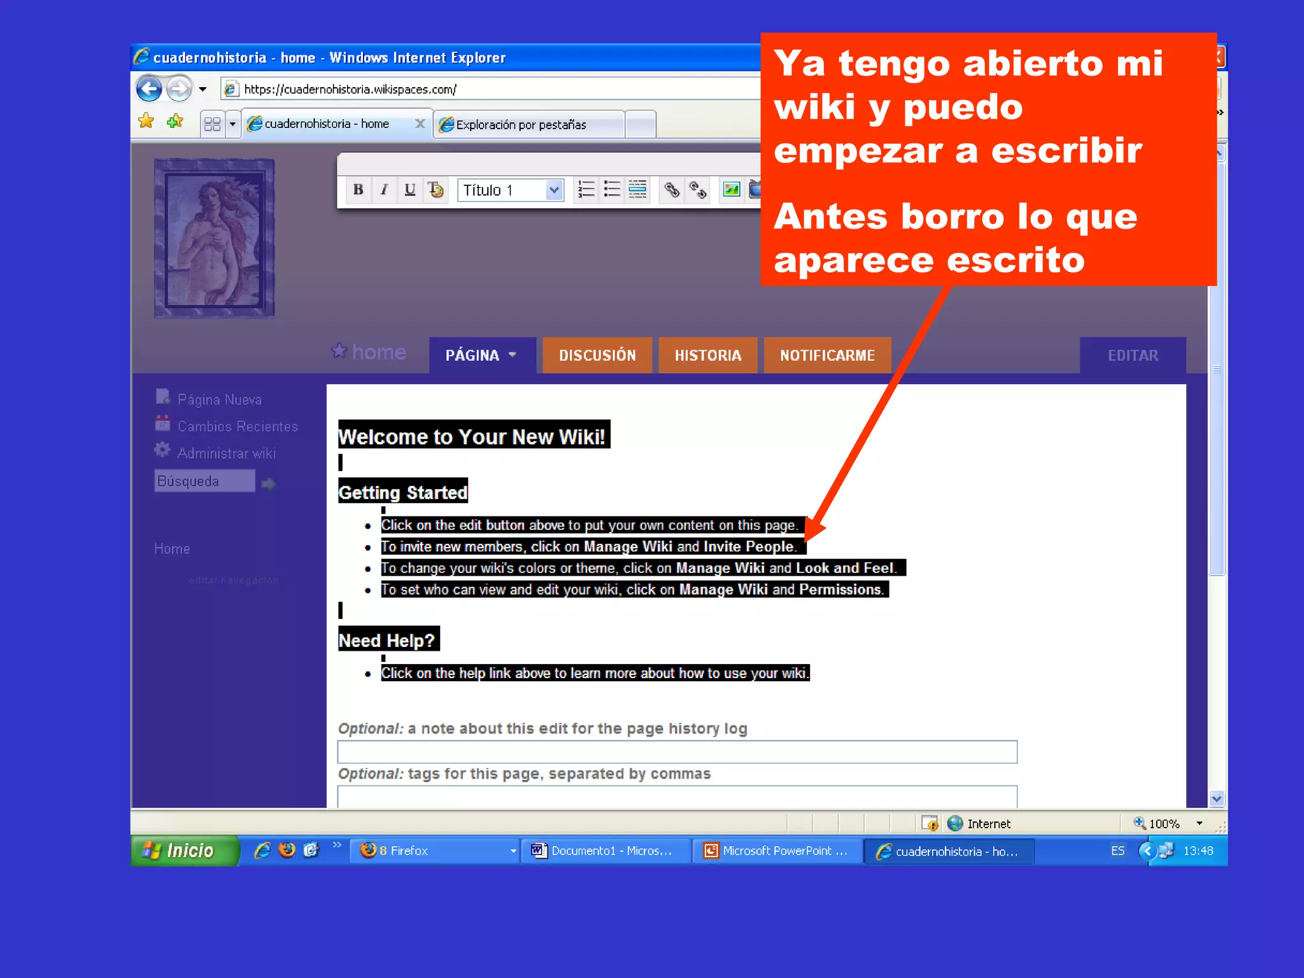1304x978 pixels.
Task: Click the scroll down arrow of the page scrollbar
Action: [1217, 798]
